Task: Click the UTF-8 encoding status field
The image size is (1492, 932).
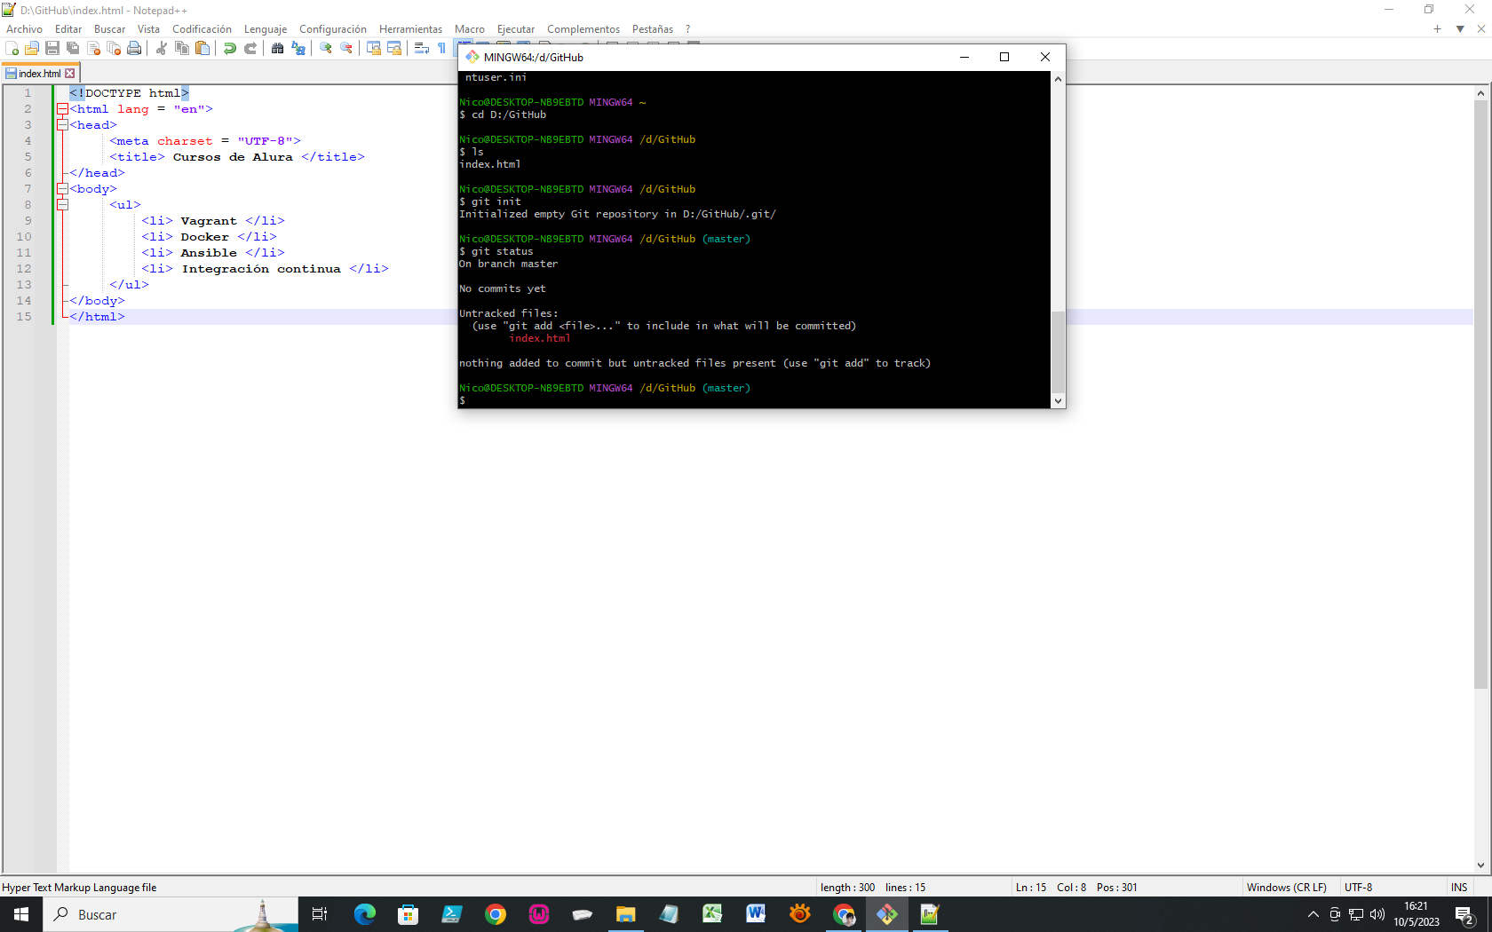Action: pyautogui.click(x=1358, y=888)
